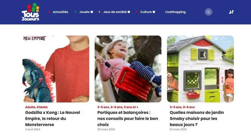Image resolution: width=251 pixels, height=137 pixels.
Task: Open the girl on swing image
Action: pyautogui.click(x=128, y=69)
